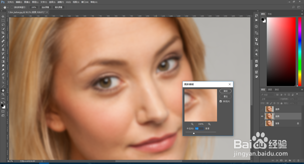Select the Gradient tool
Screen dimensions: 304x164
tap(3, 62)
